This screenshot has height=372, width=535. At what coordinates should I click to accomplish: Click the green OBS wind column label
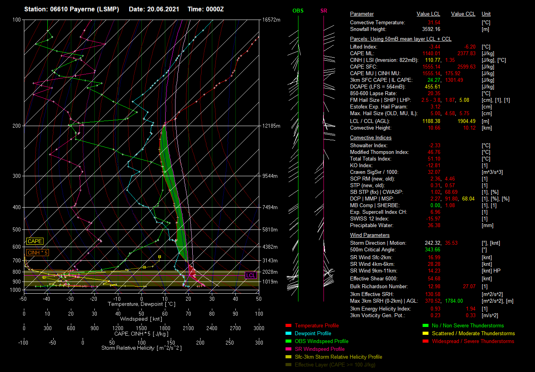(298, 11)
